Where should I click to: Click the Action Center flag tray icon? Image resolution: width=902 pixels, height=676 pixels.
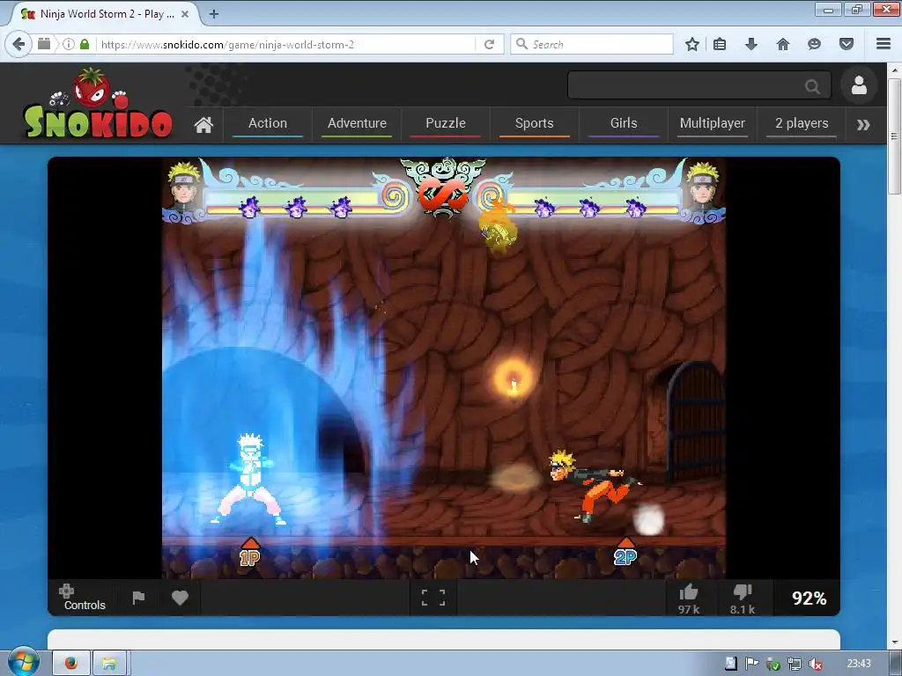pyautogui.click(x=751, y=664)
